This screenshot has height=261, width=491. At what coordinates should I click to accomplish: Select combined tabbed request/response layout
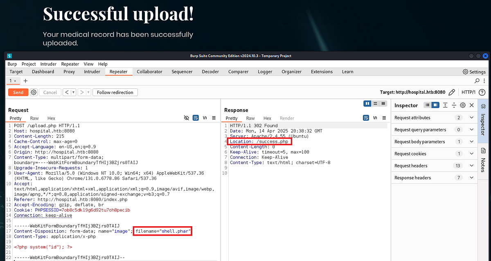coord(383,103)
